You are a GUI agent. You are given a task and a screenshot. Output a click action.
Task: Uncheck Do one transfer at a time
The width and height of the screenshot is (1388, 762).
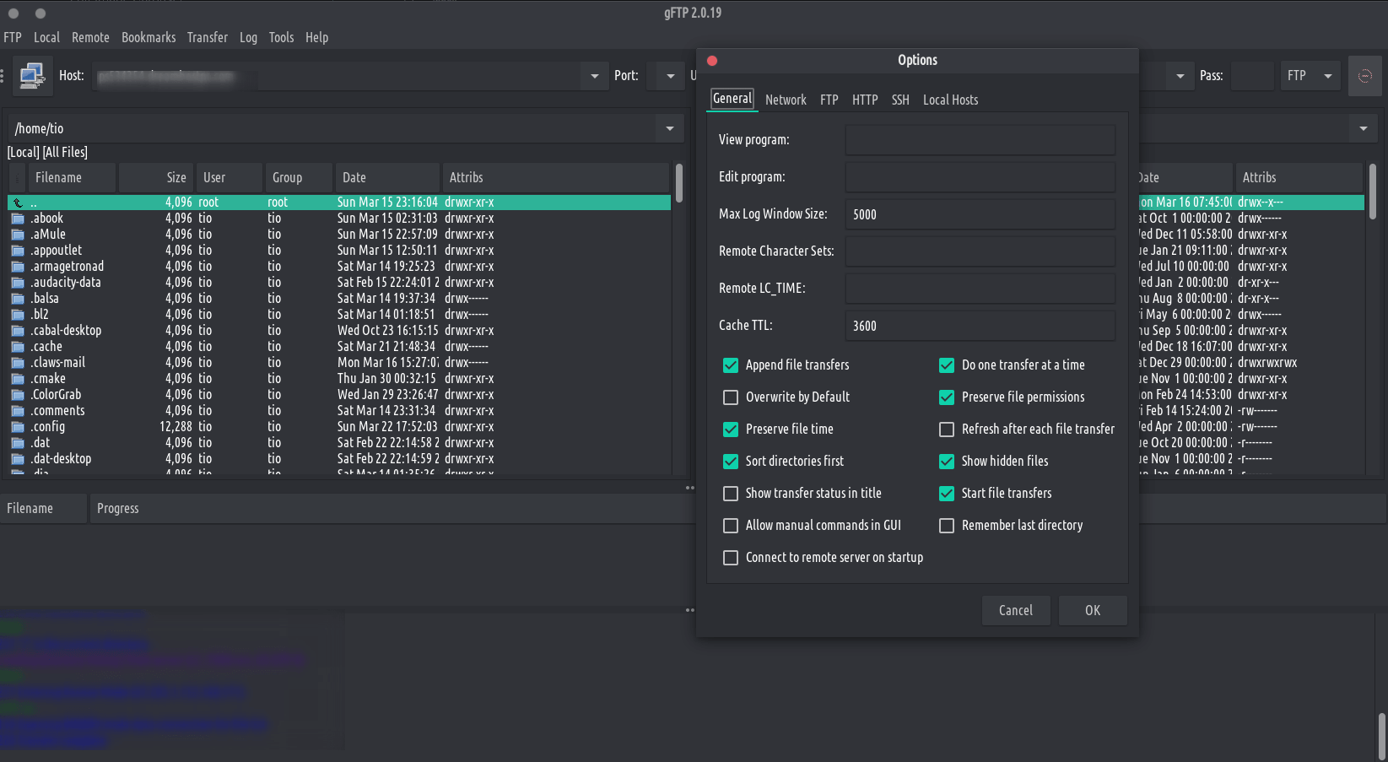point(947,365)
